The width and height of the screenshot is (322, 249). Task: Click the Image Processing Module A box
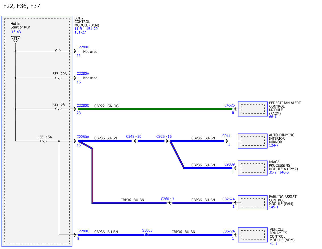click(x=253, y=168)
